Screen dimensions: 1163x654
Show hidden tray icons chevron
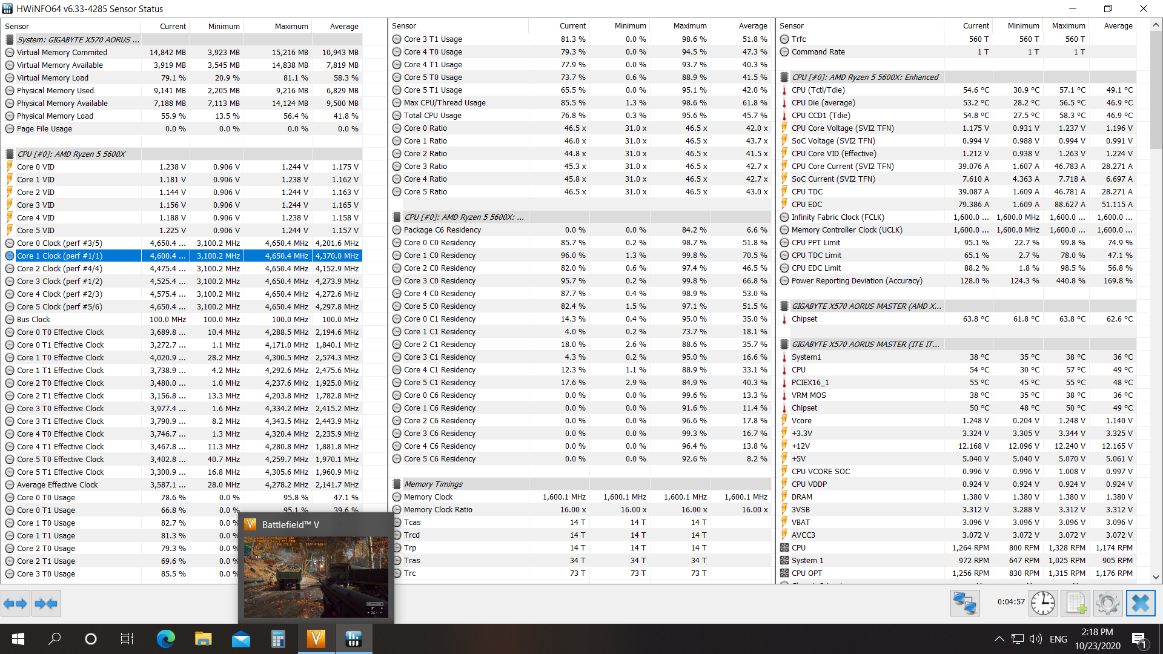[999, 639]
